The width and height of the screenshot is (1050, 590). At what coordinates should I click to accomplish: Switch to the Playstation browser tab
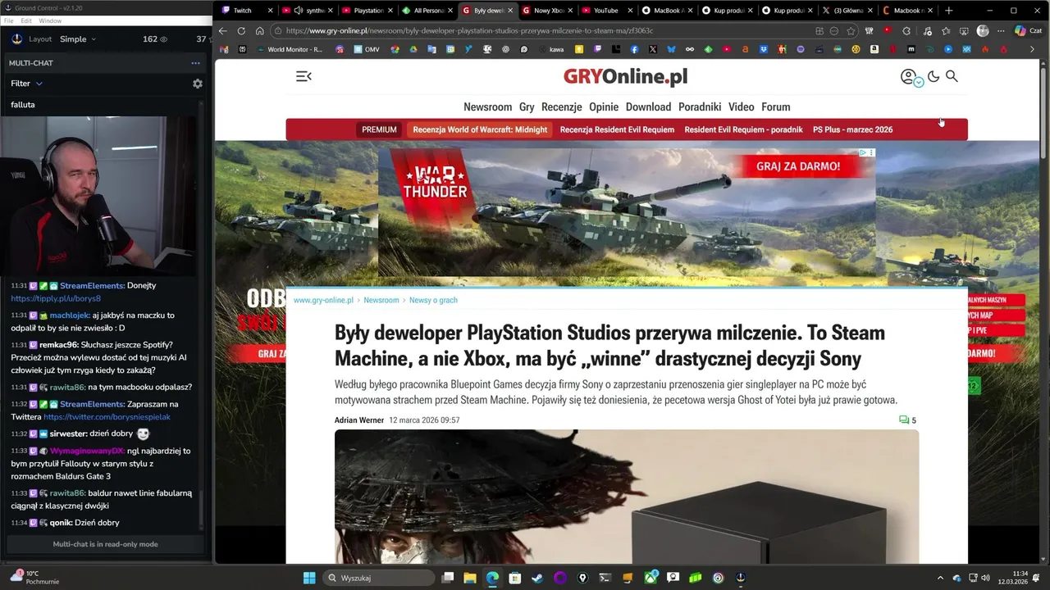367,11
